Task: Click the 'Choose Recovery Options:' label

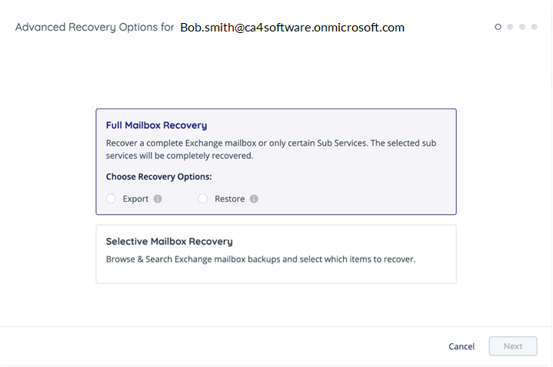Action: coord(159,177)
